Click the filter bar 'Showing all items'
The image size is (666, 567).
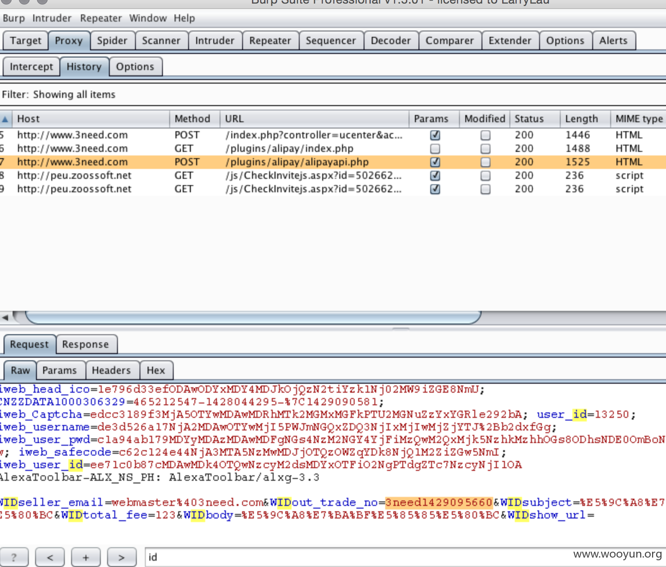pyautogui.click(x=333, y=94)
